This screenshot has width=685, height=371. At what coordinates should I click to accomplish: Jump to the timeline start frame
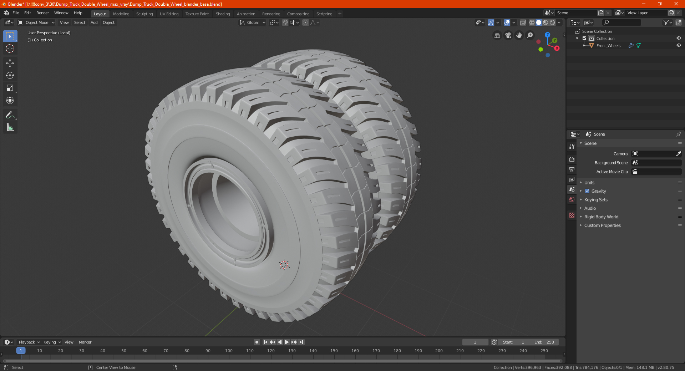coord(265,342)
